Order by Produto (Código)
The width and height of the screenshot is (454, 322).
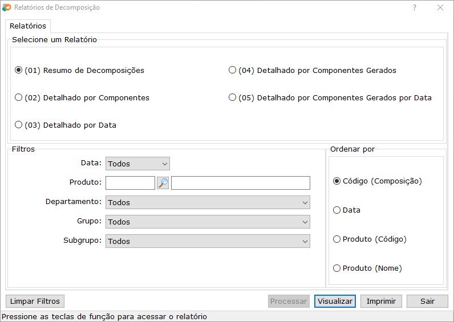337,239
